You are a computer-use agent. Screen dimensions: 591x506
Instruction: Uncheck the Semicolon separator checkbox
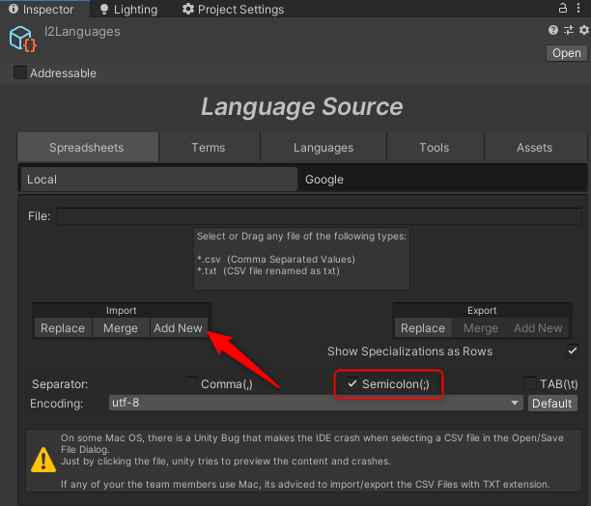click(x=352, y=383)
